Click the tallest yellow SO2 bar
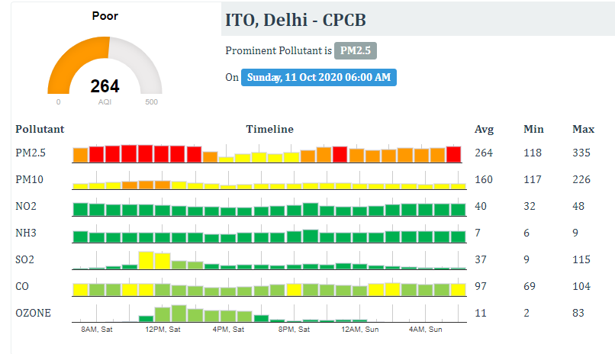615x354 pixels. click(x=146, y=260)
